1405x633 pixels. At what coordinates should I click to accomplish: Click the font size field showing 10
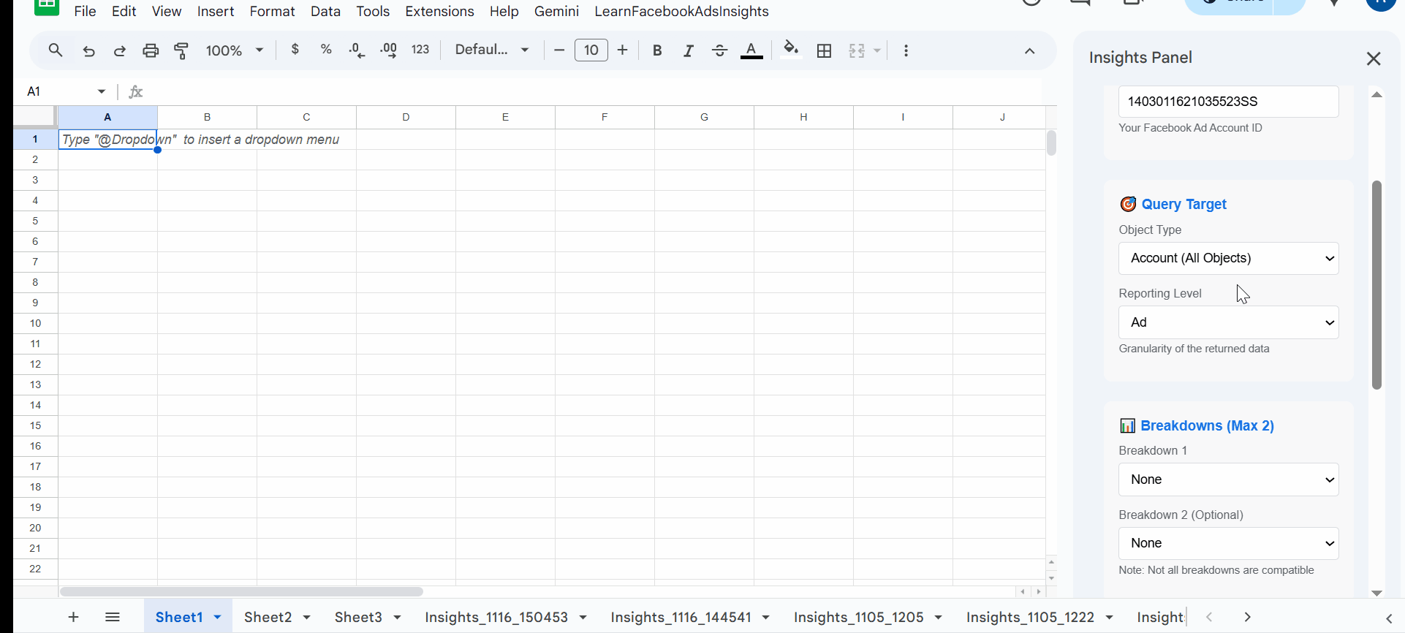click(x=591, y=50)
